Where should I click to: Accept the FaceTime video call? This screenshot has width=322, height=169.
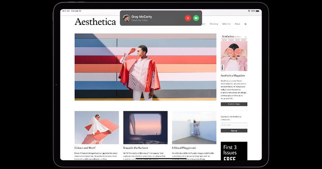click(196, 18)
